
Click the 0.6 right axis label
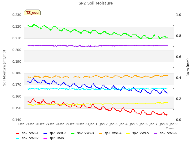[x=178, y=57]
